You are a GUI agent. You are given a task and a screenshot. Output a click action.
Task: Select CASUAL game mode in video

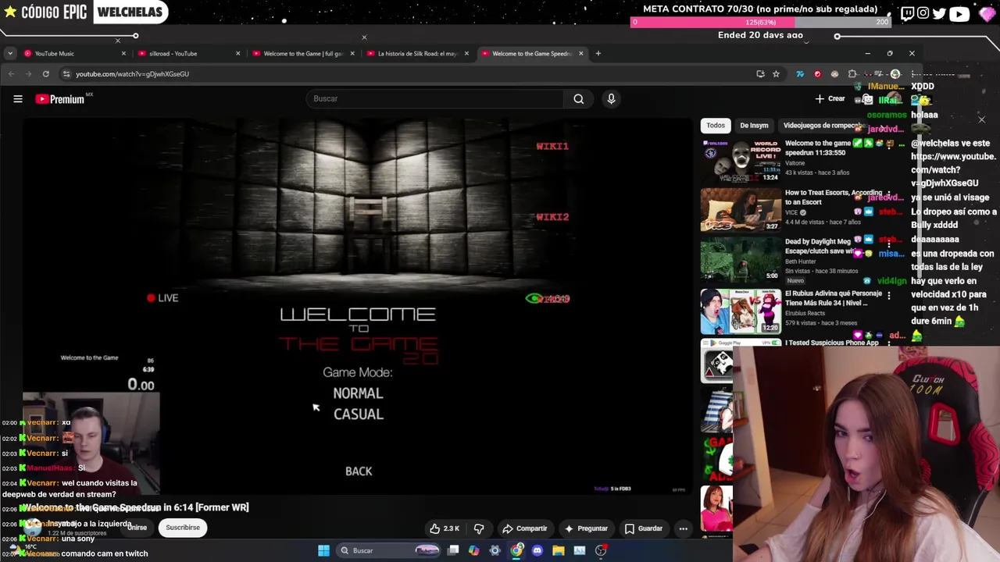[x=359, y=414]
